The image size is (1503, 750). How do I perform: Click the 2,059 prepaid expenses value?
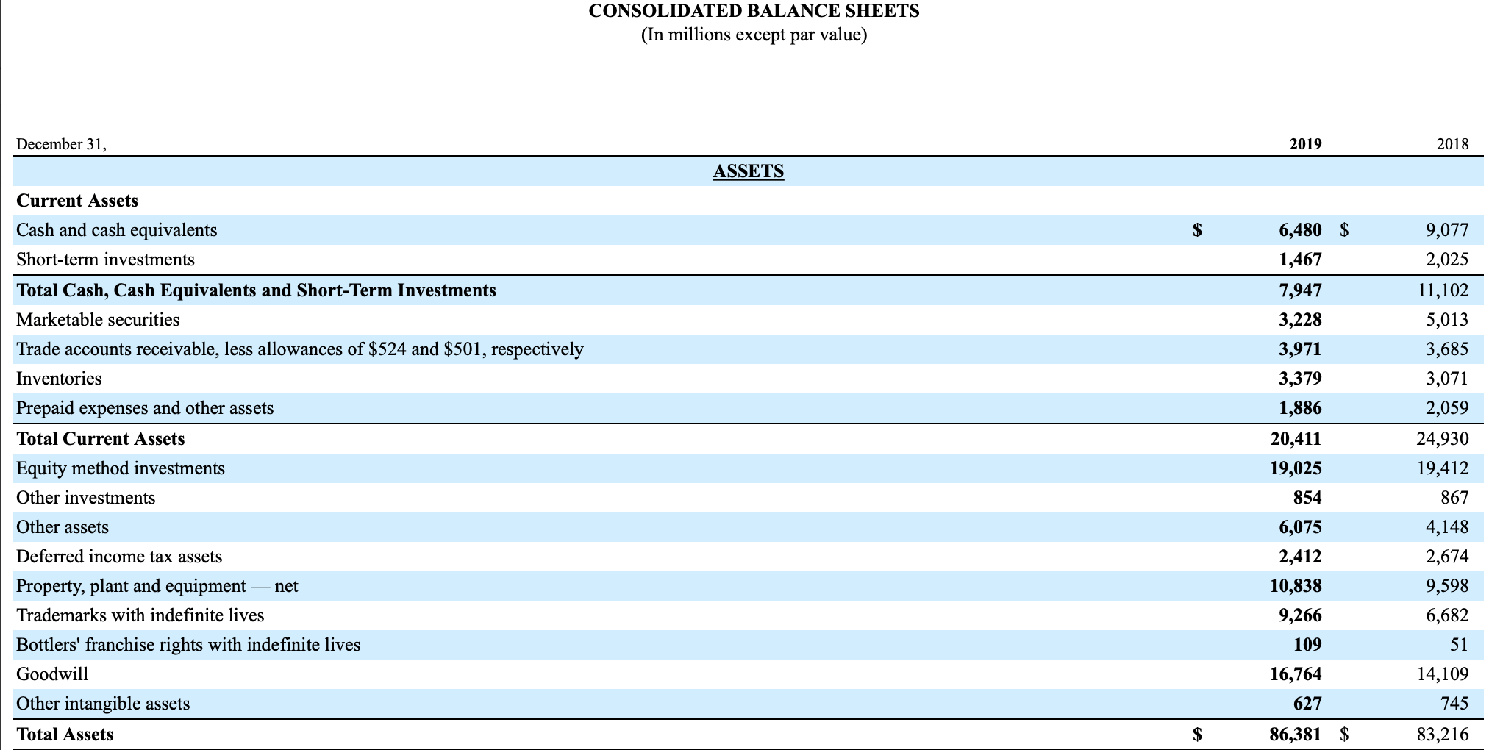(1447, 408)
